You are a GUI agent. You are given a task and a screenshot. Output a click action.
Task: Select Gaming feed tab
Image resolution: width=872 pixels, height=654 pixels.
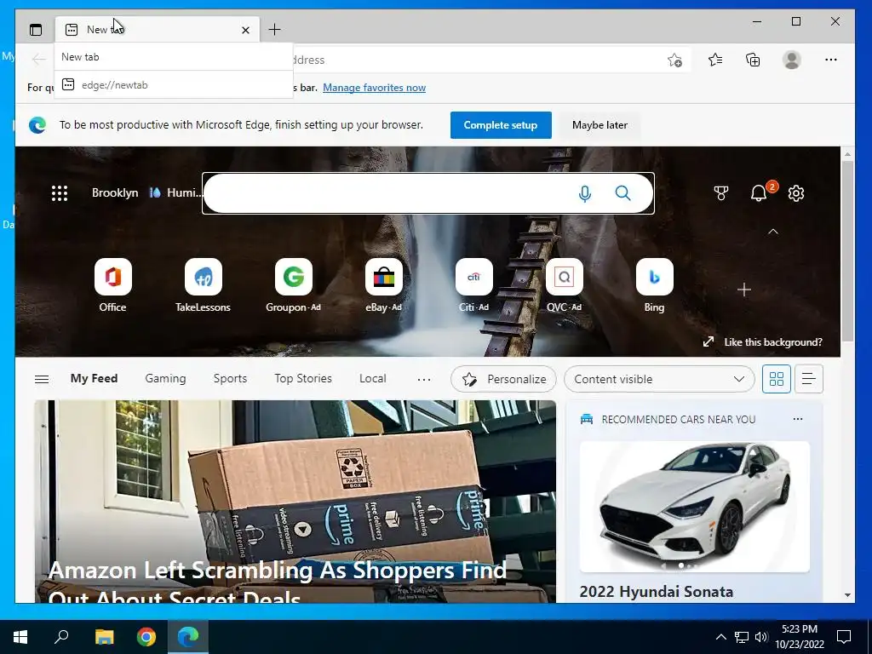[x=165, y=379]
